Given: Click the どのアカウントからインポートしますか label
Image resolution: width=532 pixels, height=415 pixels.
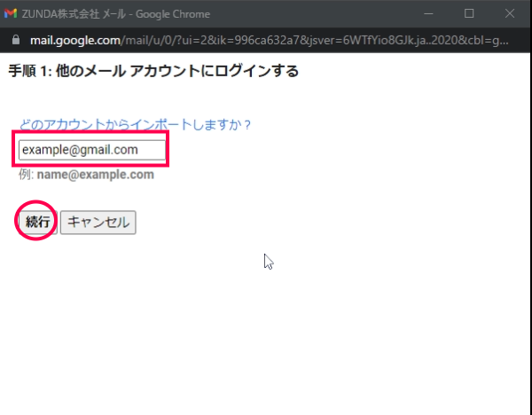Looking at the screenshot, I should [135, 124].
